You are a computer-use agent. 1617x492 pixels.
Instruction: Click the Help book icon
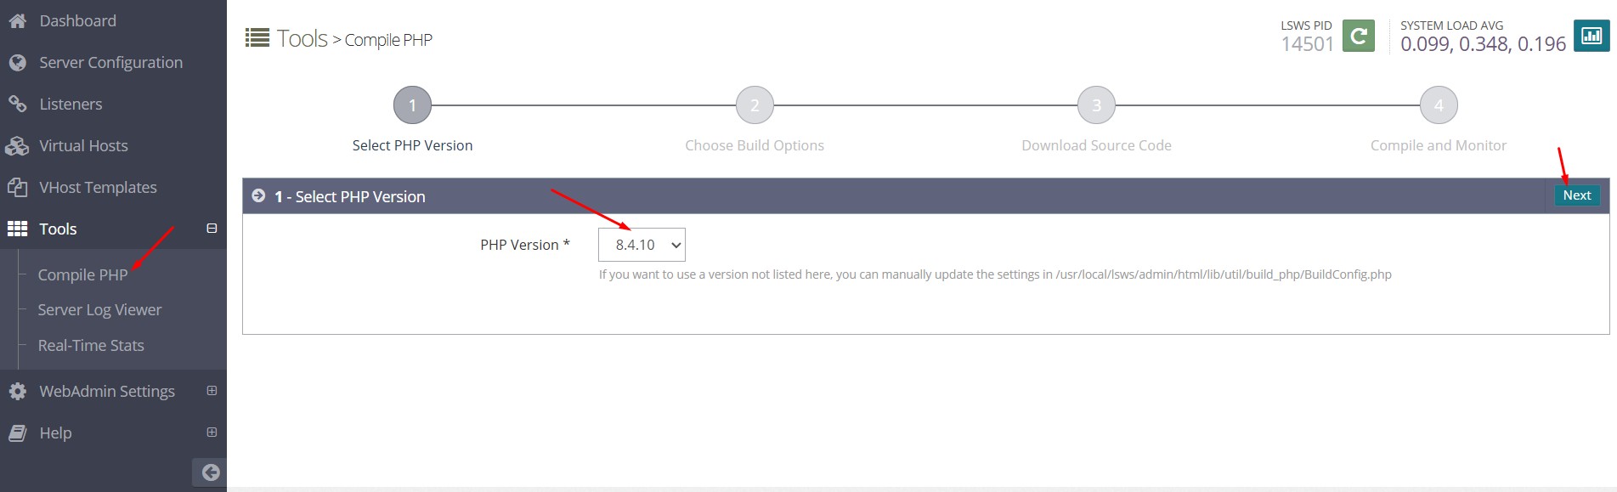[17, 433]
